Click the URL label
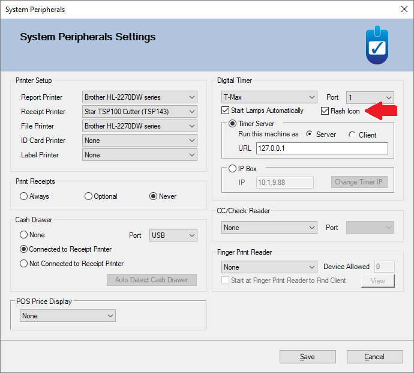414x373 pixels. (244, 148)
